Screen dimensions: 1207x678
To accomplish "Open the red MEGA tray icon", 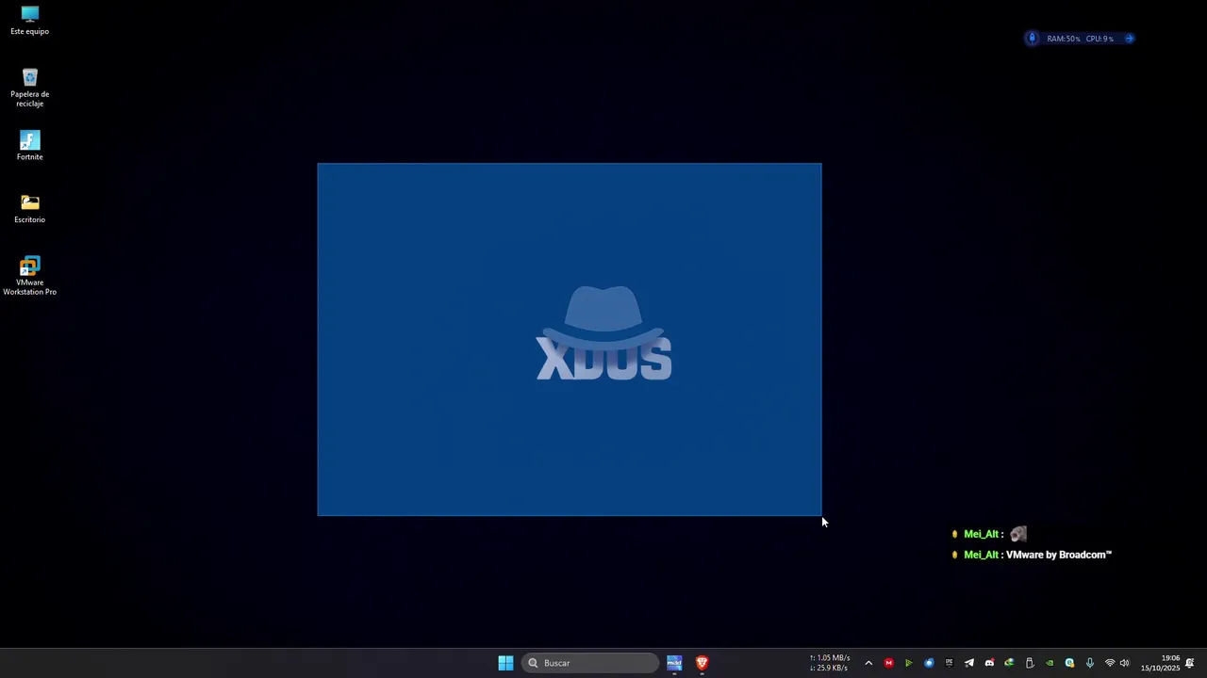I will pos(888,663).
